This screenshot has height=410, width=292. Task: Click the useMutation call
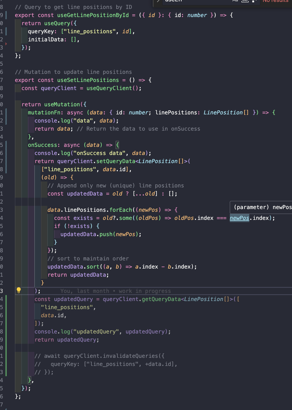[x=62, y=104]
